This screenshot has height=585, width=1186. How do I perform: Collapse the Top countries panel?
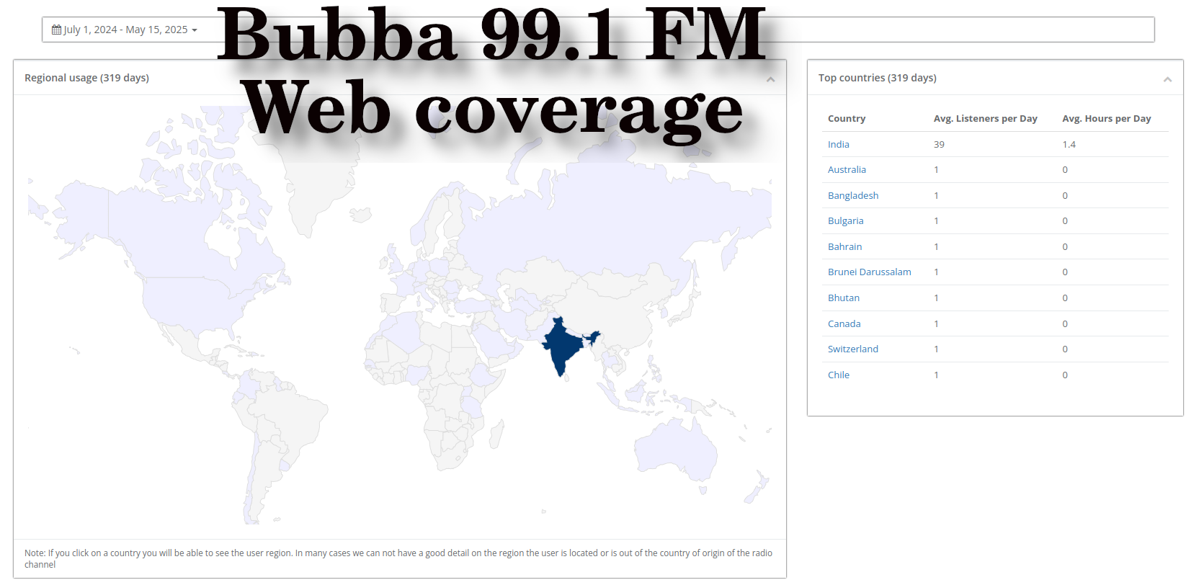1167,79
